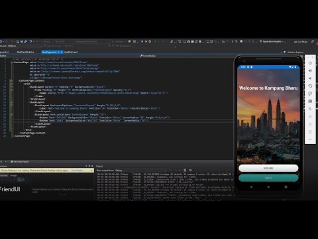Click the Restart debugging icon
The width and height of the screenshot is (318, 239).
pos(150,41)
